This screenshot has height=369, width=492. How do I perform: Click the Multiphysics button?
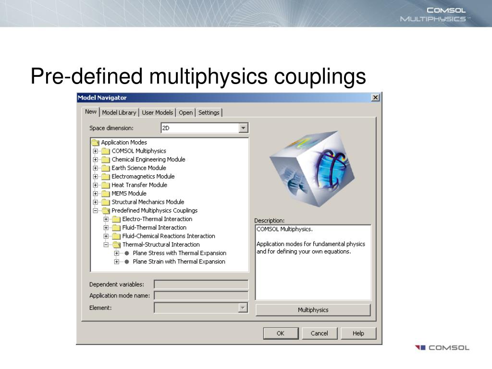tap(313, 310)
